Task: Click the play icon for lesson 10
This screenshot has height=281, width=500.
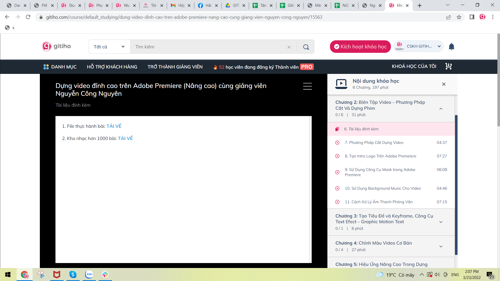Action: pyautogui.click(x=337, y=188)
